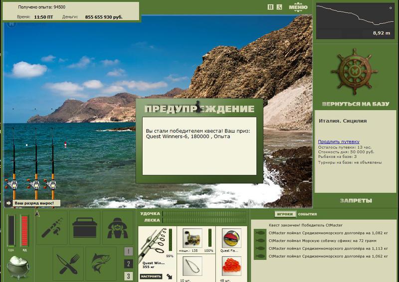
Task: Open the МЕНЮ menu
Action: pyautogui.click(x=298, y=7)
